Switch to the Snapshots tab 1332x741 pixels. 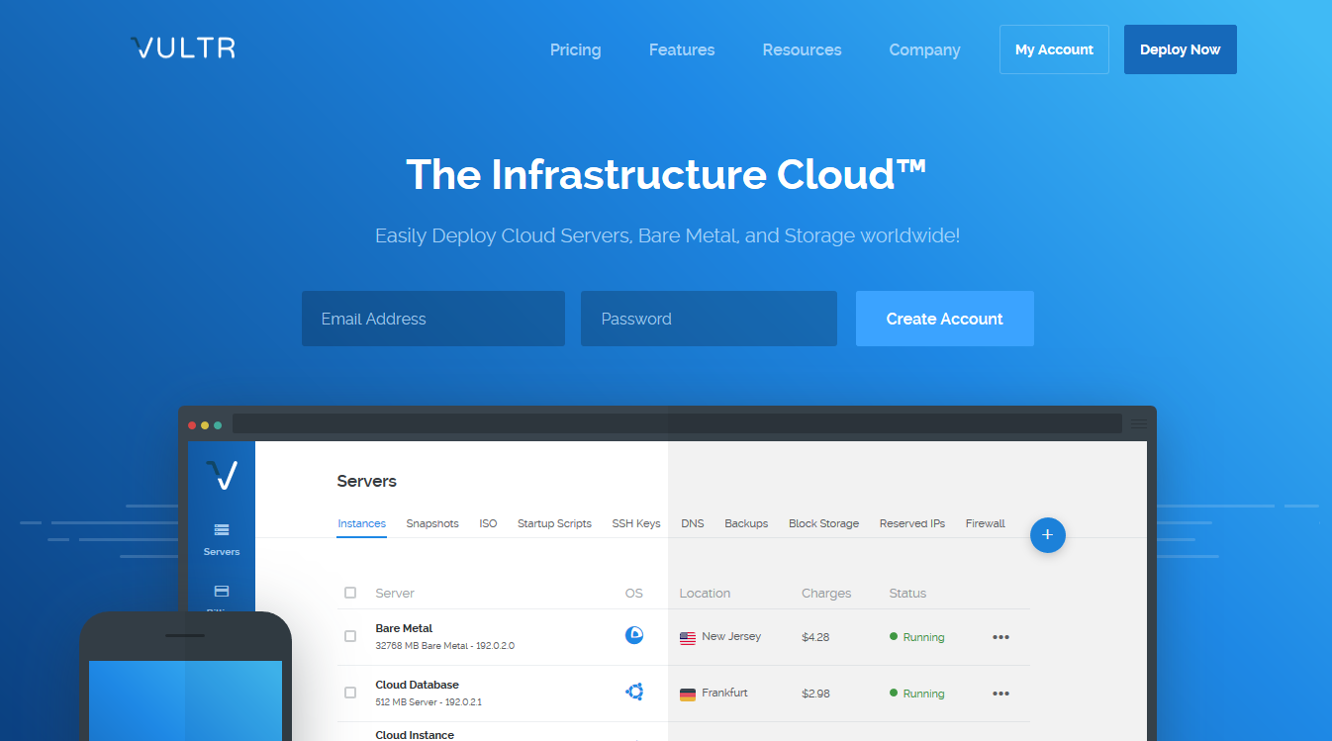(432, 523)
